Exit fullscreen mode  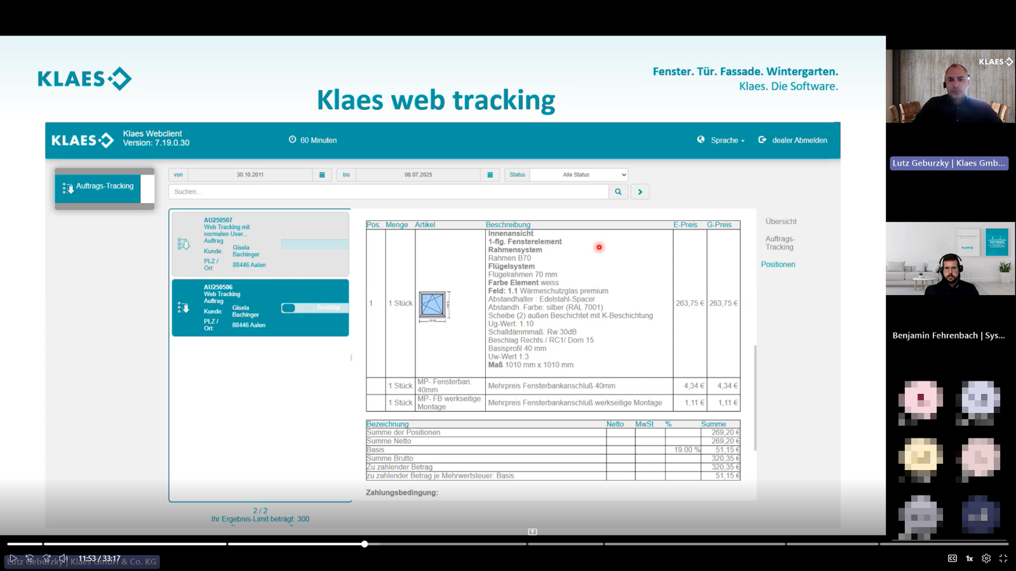pyautogui.click(x=1003, y=558)
